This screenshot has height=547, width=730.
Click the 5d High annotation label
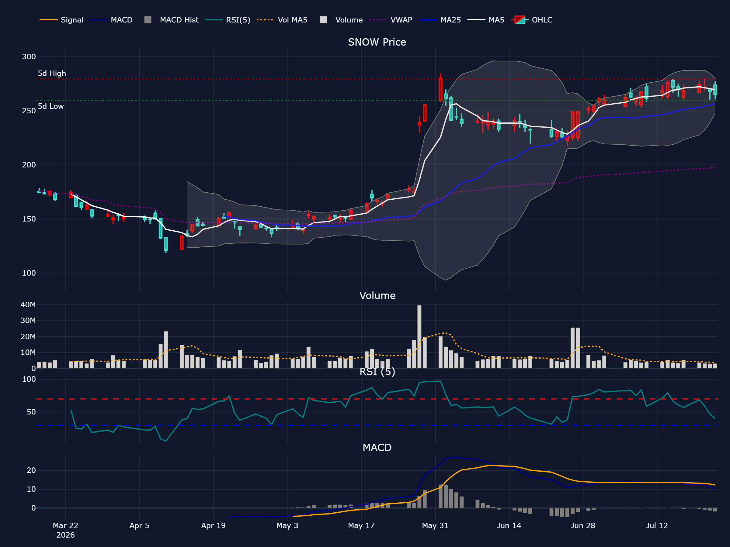point(52,74)
